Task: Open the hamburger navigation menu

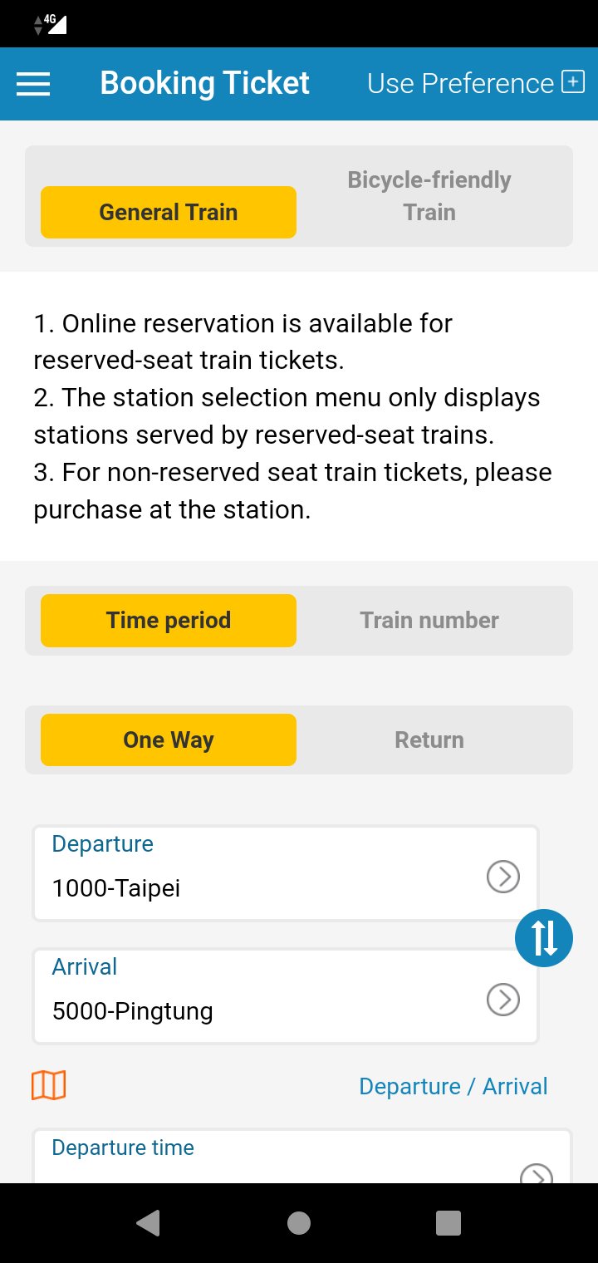Action: point(33,84)
